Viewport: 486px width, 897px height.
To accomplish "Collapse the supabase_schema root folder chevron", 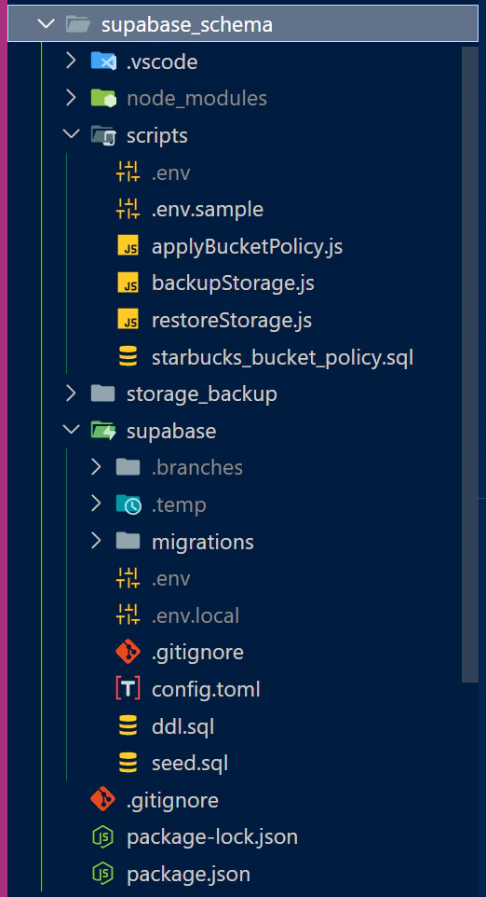I will click(46, 24).
